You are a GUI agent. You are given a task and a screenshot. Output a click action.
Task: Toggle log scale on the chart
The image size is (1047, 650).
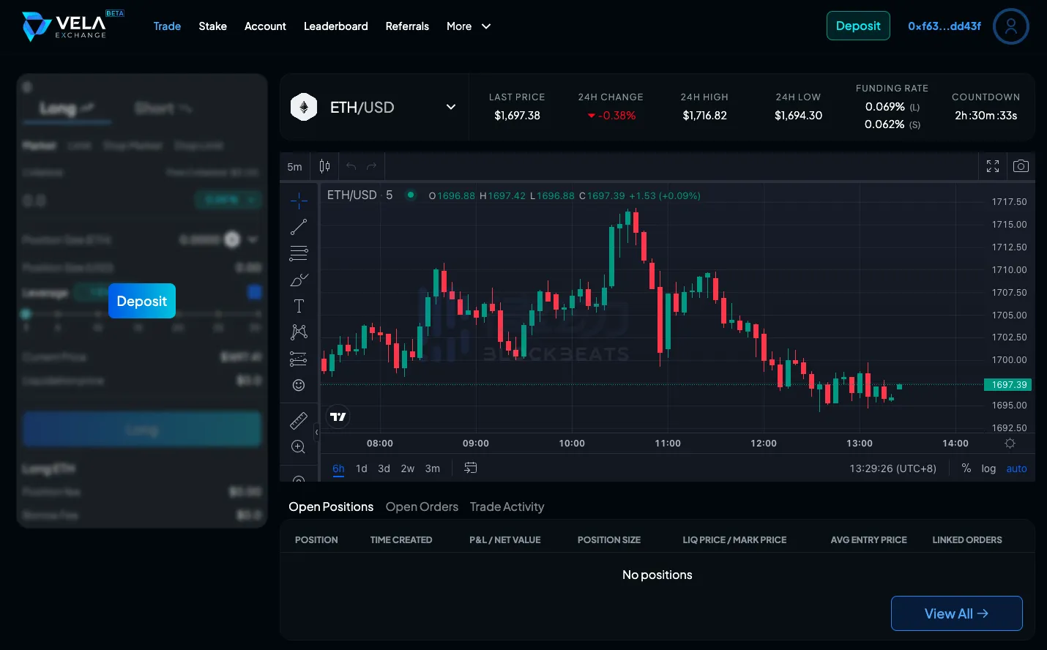(x=988, y=468)
